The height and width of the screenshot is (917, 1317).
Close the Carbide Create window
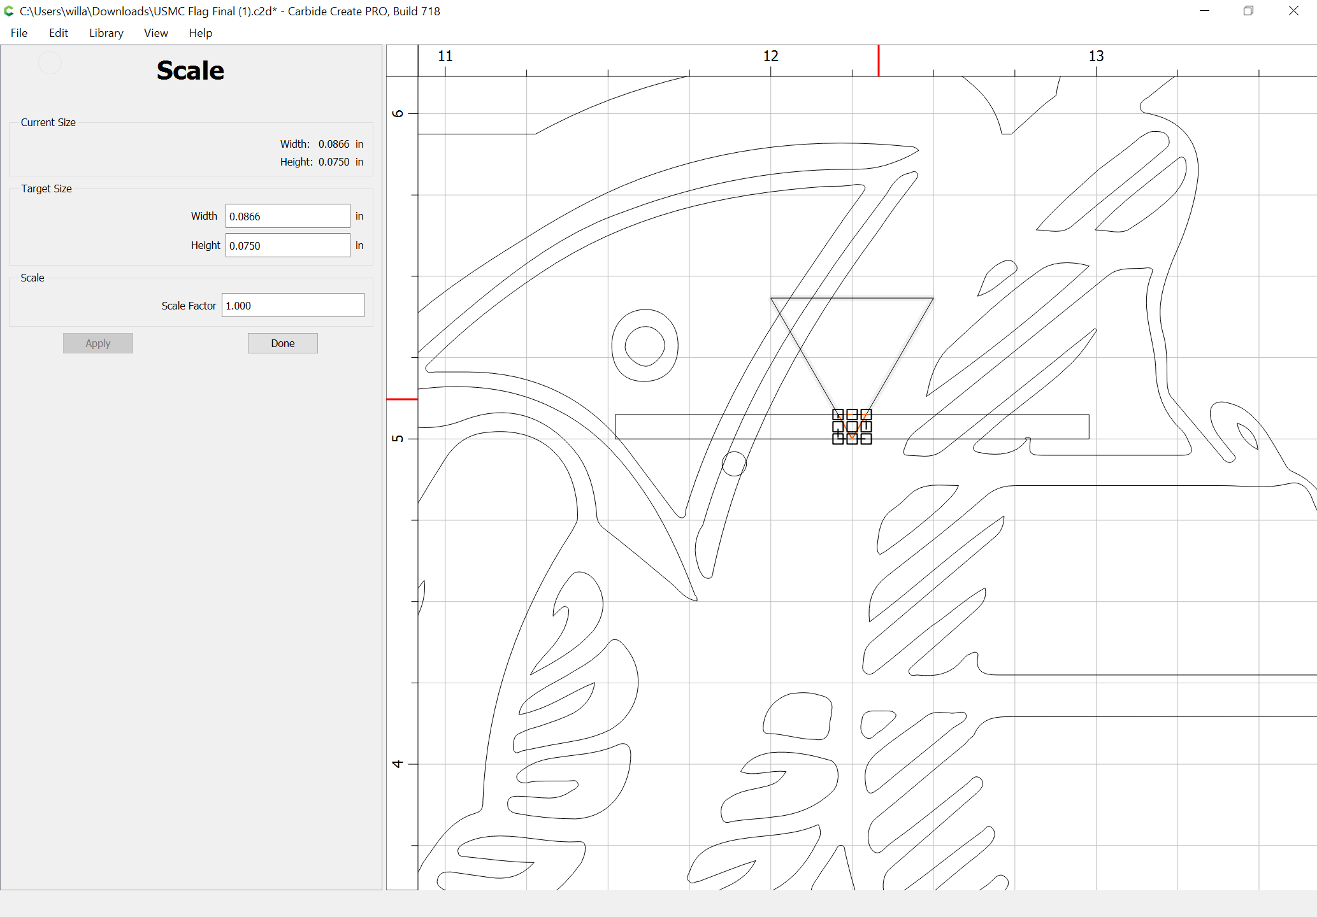1293,11
